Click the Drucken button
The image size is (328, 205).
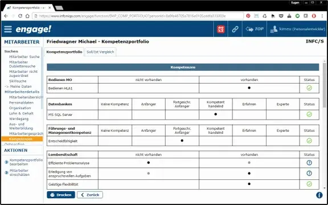(x=61, y=195)
